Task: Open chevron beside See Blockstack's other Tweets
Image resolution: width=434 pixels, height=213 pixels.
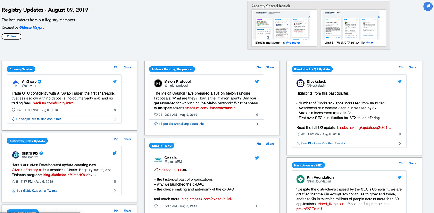Action: (400, 143)
